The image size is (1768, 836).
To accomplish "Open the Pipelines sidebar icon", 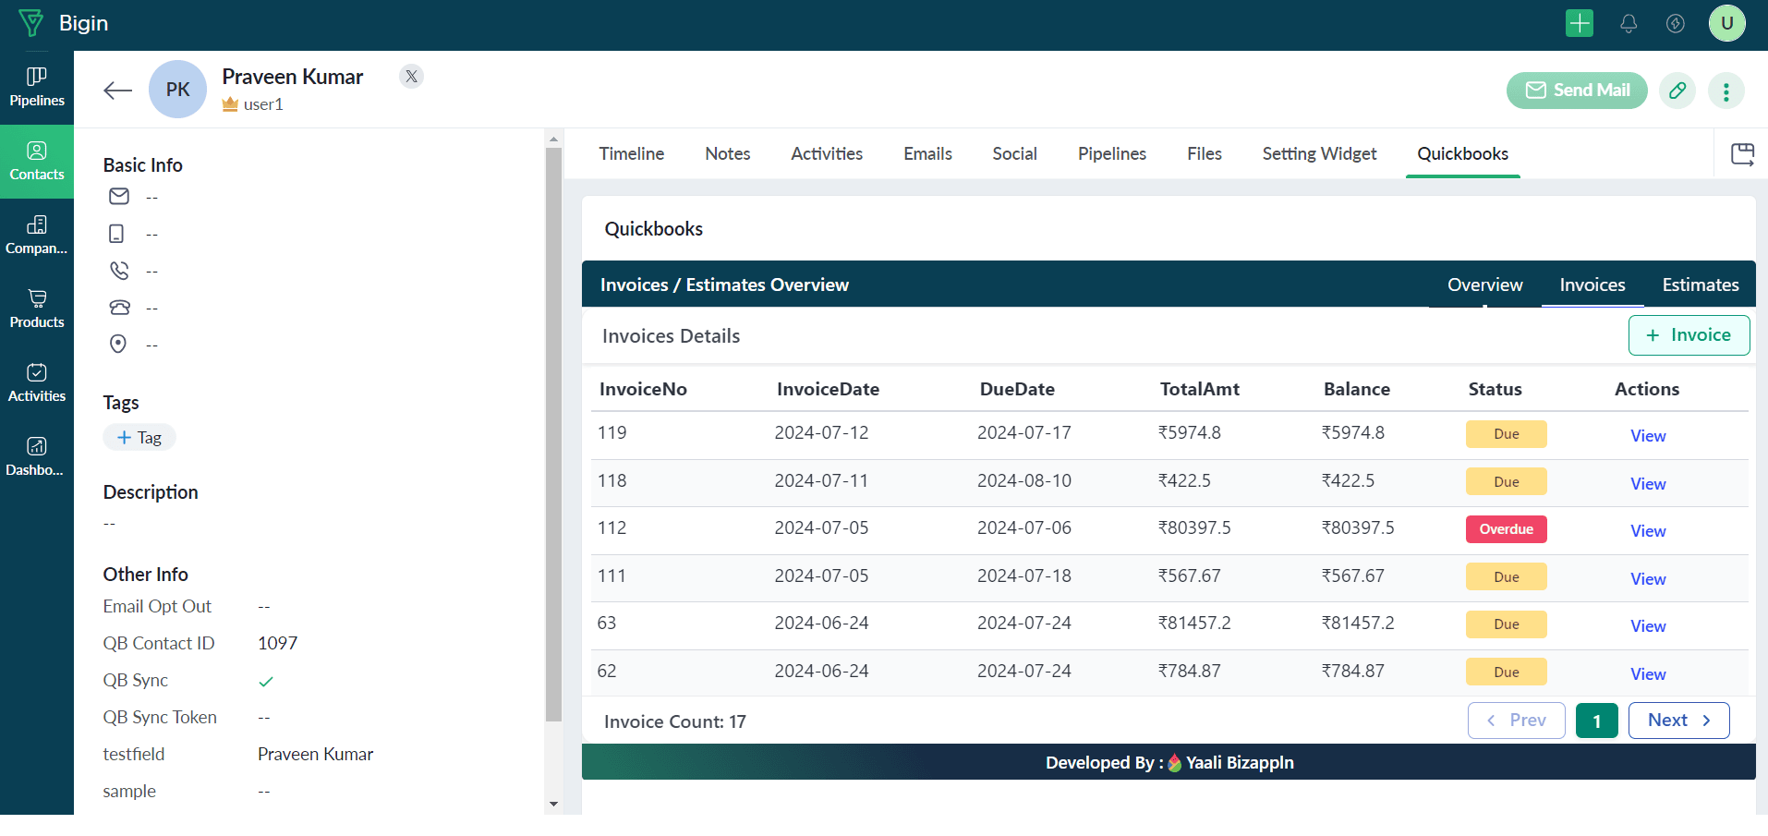I will (x=37, y=88).
